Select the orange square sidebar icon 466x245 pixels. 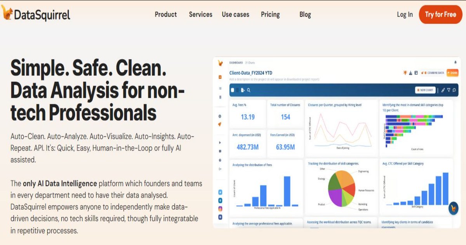[x=220, y=77]
